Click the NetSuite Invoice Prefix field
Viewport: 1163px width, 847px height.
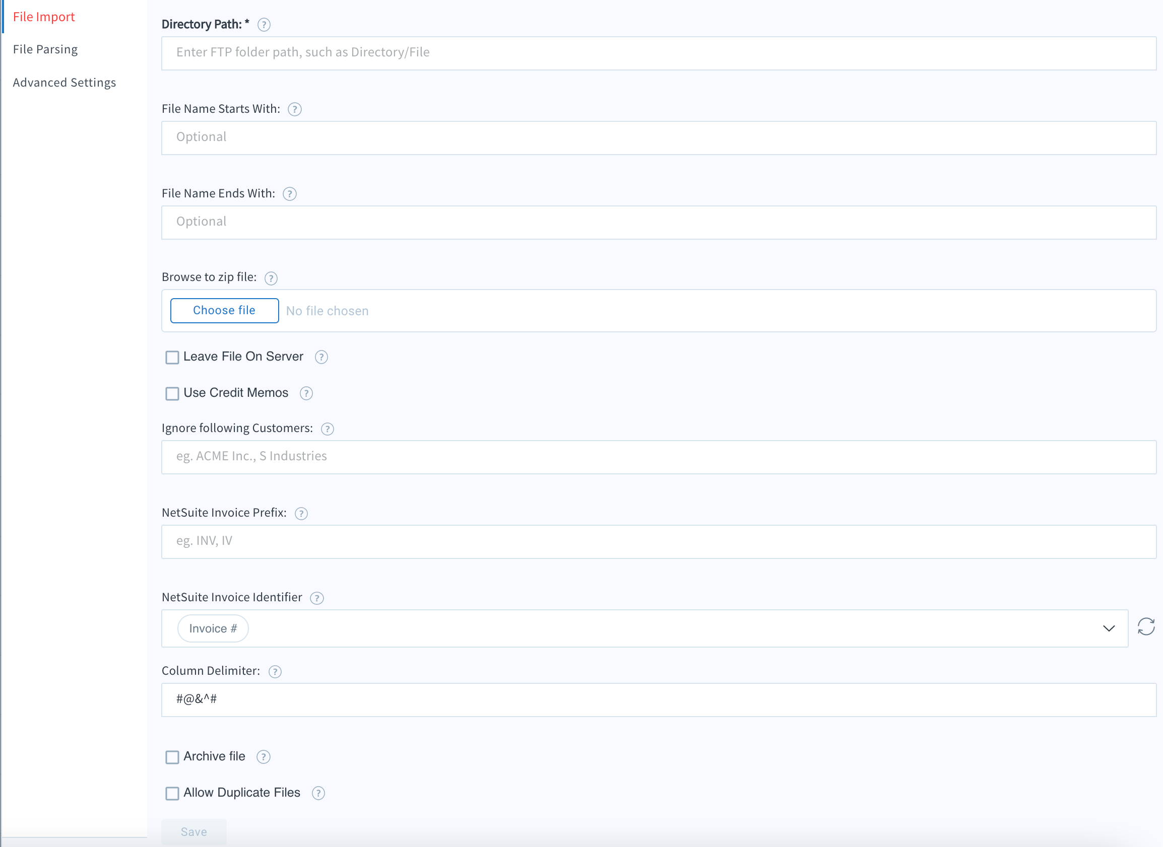coord(659,542)
